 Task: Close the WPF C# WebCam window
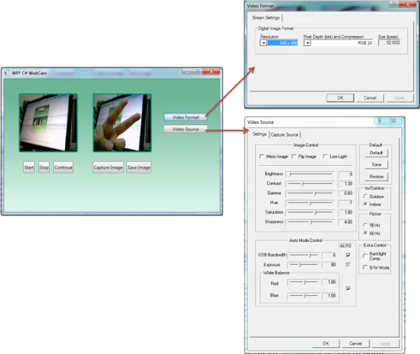pyautogui.click(x=211, y=71)
